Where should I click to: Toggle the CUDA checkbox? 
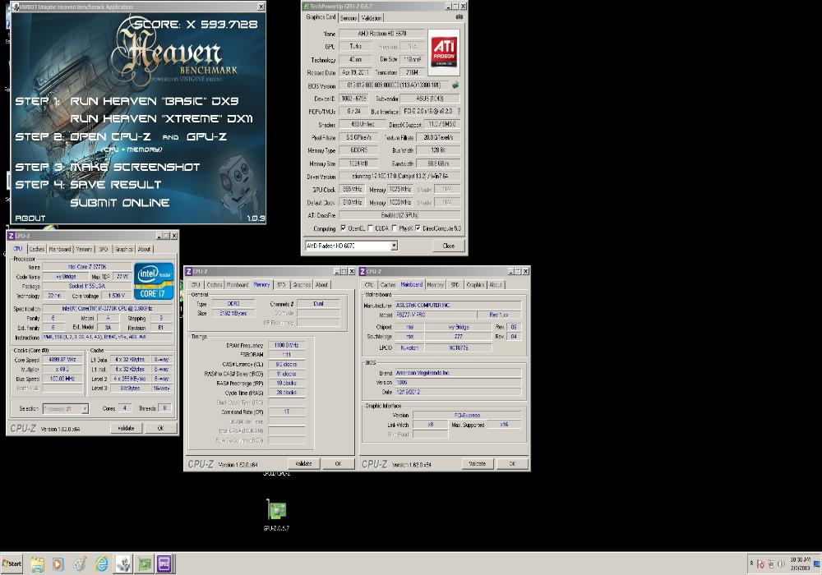[x=370, y=228]
